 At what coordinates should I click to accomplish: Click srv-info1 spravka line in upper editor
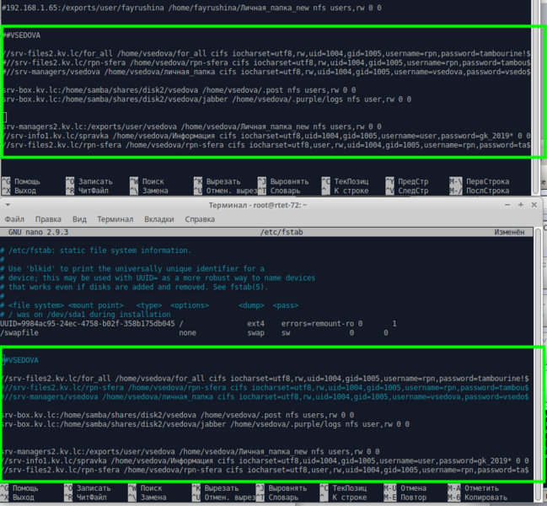[266, 136]
